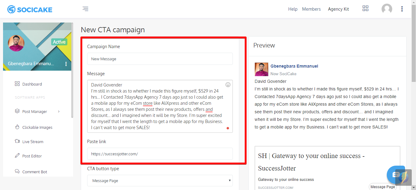This screenshot has width=416, height=190.
Task: Toggle the sidebar hamburger menu icon
Action: tap(85, 9)
